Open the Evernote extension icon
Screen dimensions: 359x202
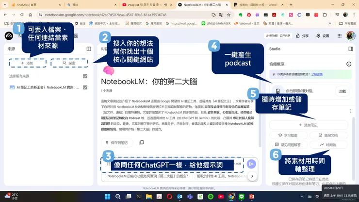click(x=241, y=15)
